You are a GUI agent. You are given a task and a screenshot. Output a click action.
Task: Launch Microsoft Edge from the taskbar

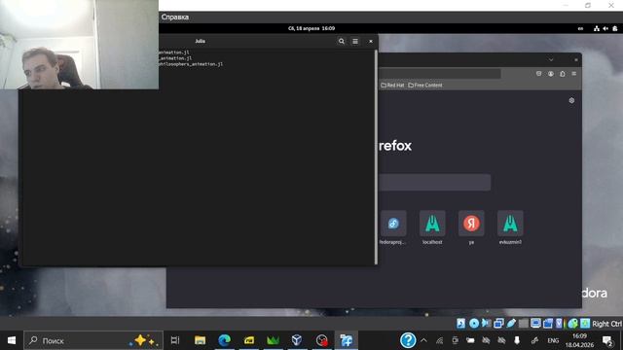tap(225, 340)
